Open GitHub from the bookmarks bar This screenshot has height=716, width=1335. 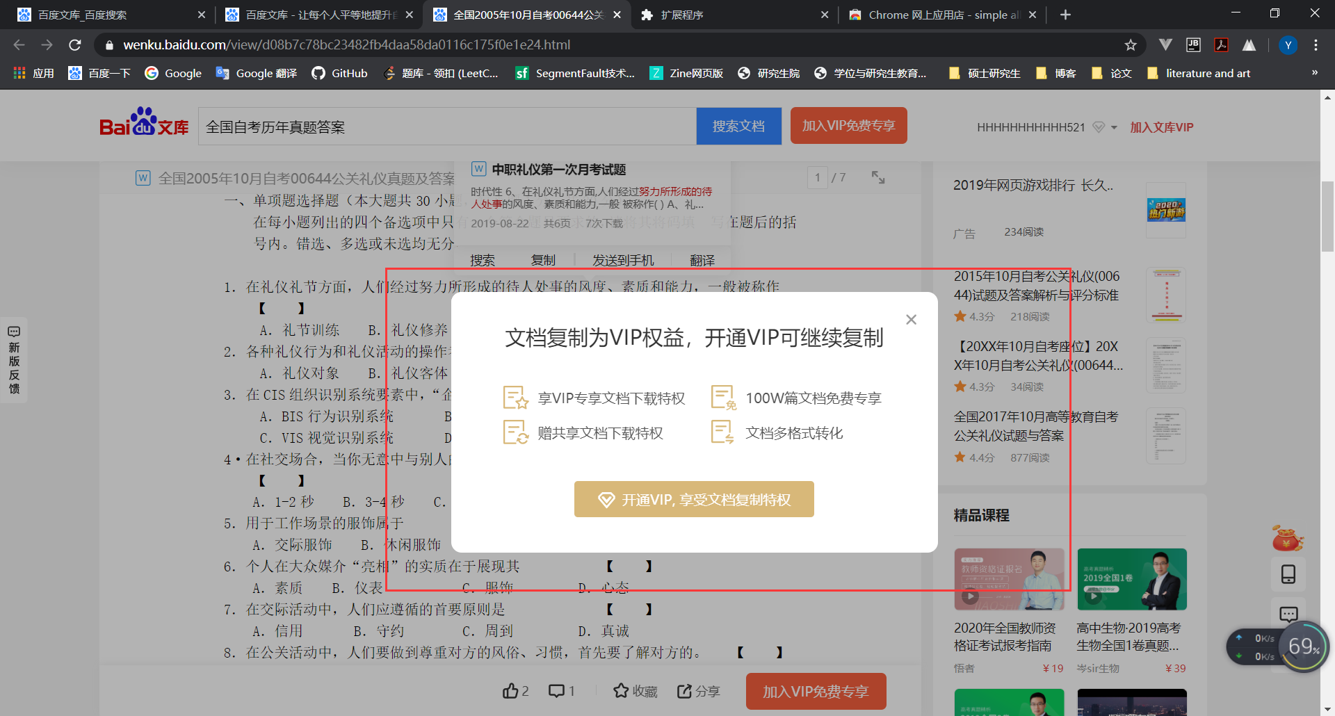coord(339,73)
